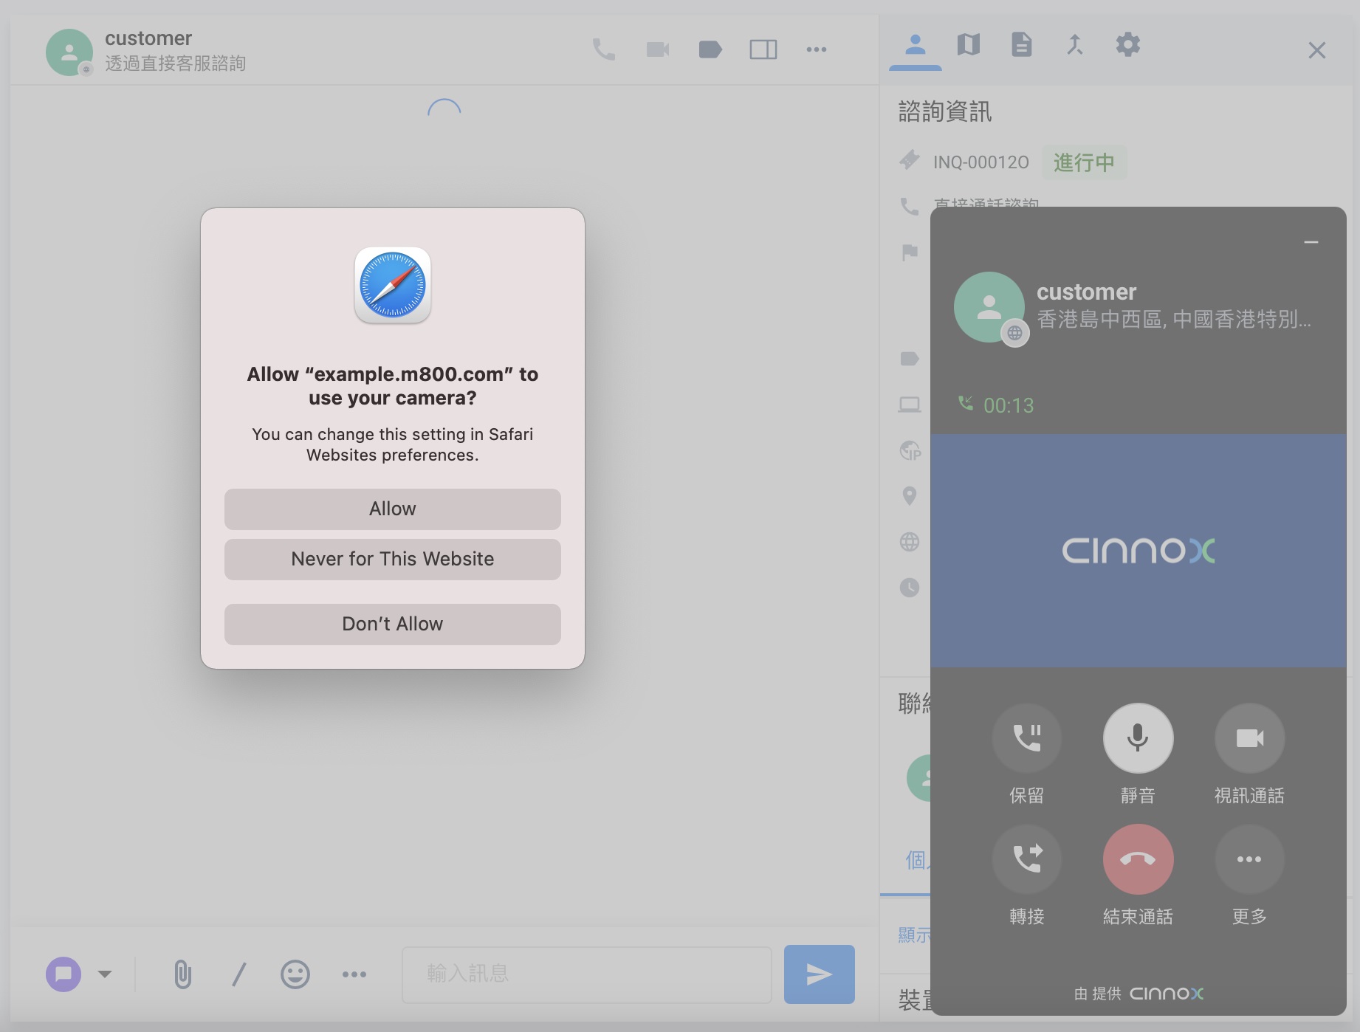
Task: Open the notes document tab
Action: (x=1022, y=45)
